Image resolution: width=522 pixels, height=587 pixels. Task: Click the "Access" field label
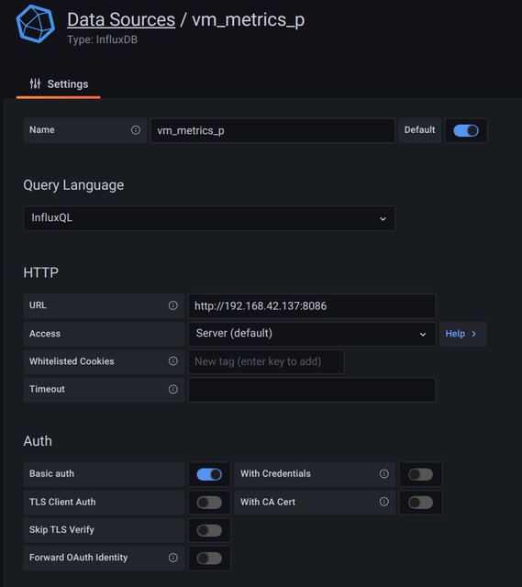click(45, 334)
